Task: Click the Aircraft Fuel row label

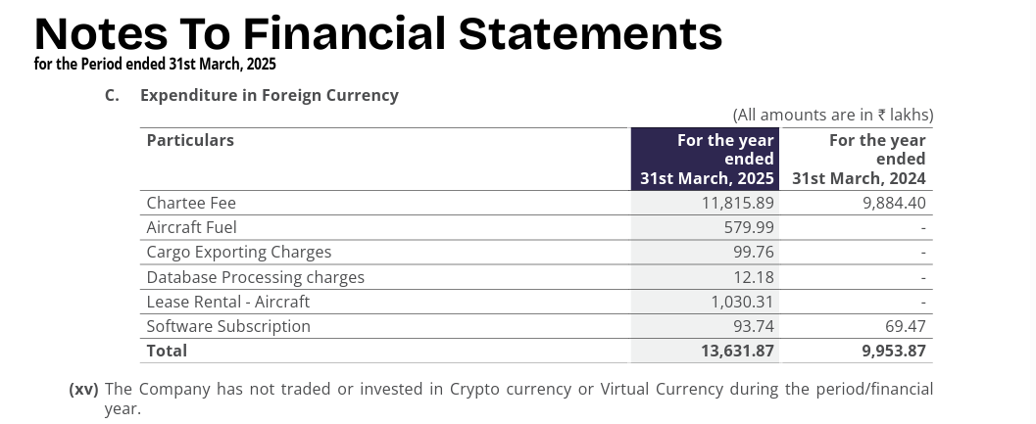Action: click(x=190, y=227)
